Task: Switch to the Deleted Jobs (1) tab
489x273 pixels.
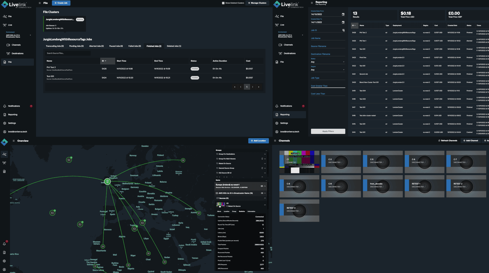Action: click(174, 46)
